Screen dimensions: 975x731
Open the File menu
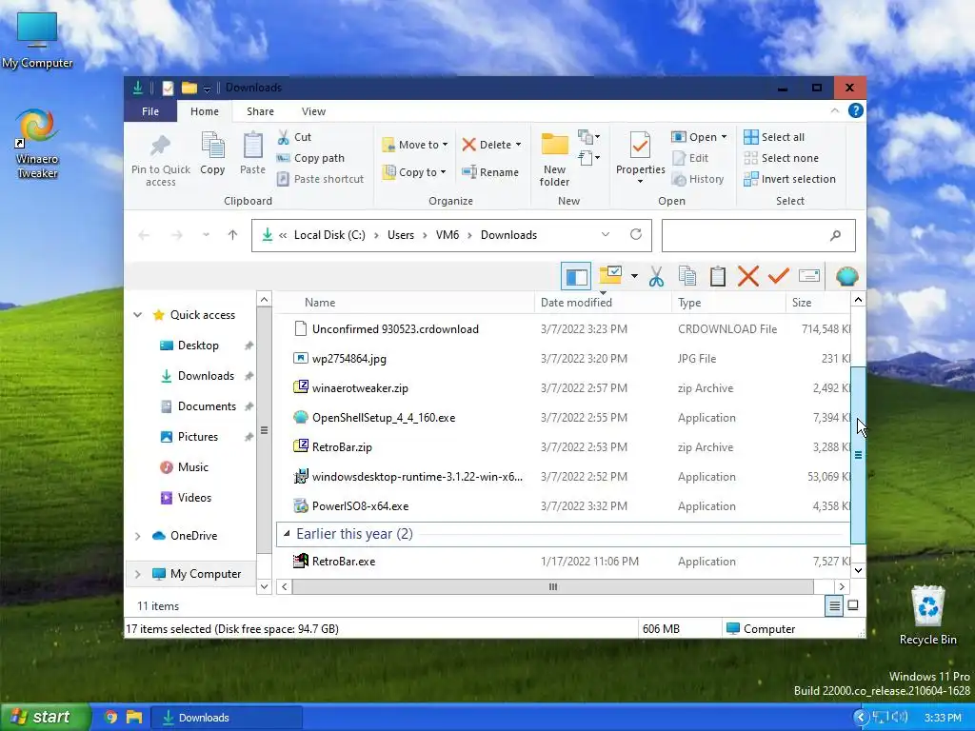149,111
